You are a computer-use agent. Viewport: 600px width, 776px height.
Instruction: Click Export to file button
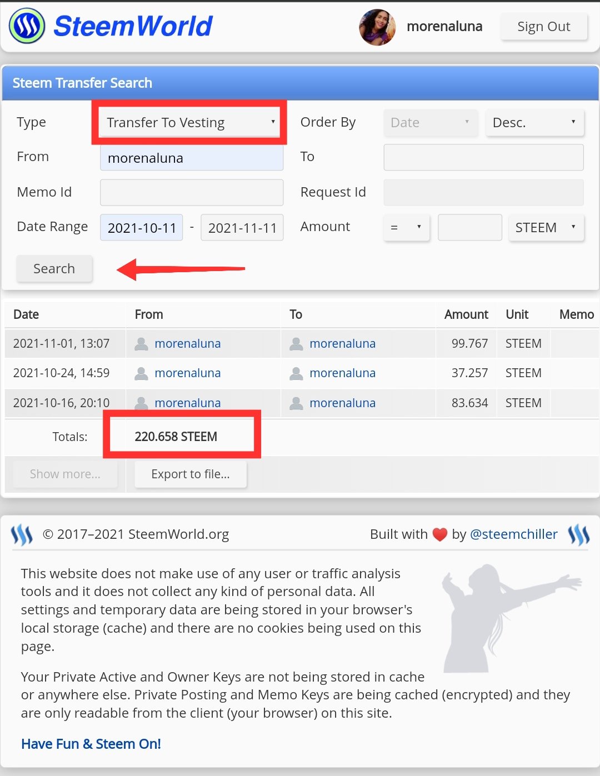point(191,474)
